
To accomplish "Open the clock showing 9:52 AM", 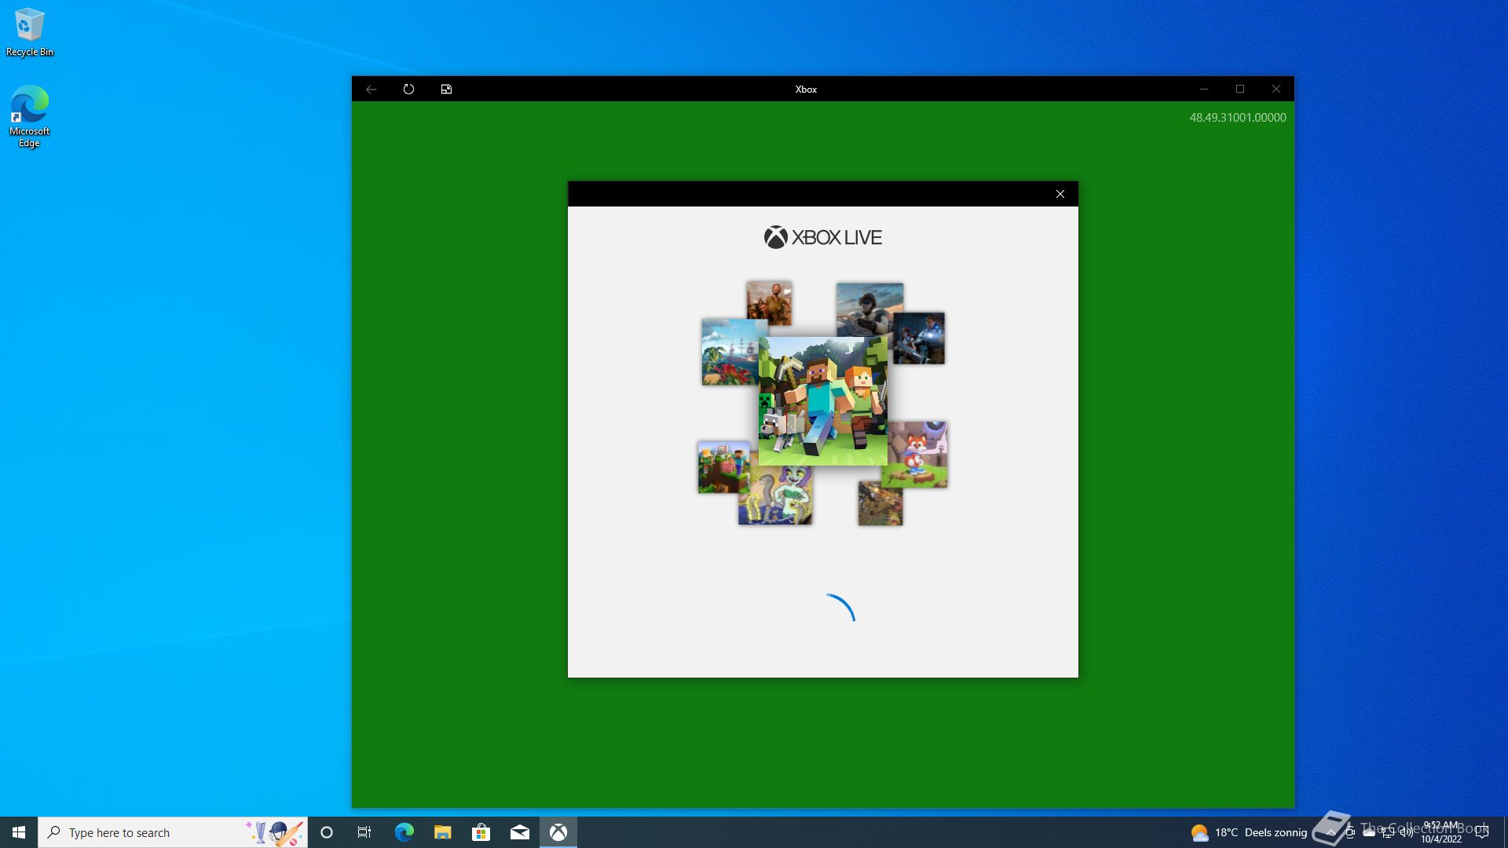I will point(1441,832).
